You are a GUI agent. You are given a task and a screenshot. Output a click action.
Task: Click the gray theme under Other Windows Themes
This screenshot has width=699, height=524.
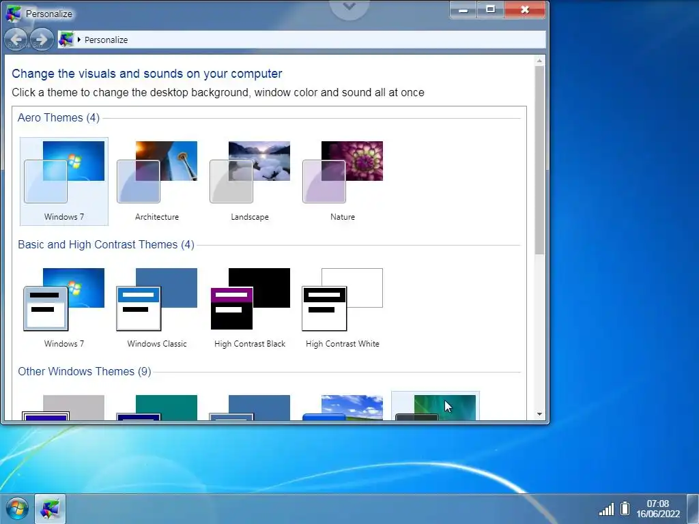click(x=64, y=407)
